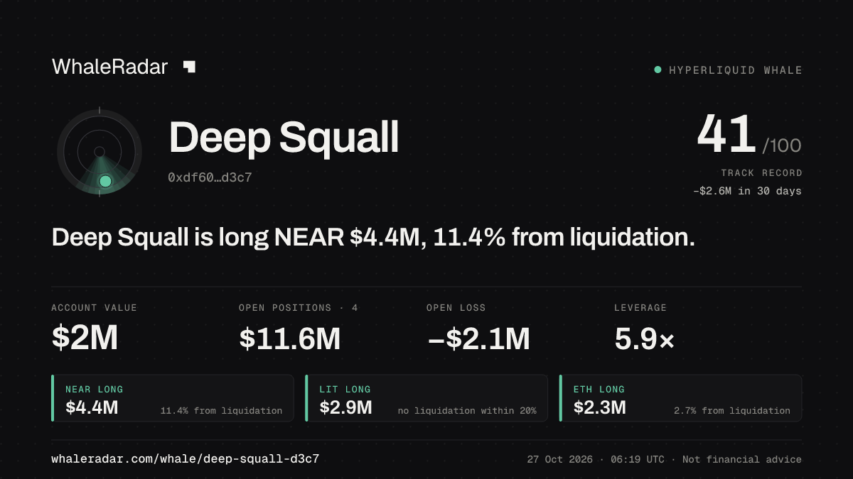
Task: Click the 2.7% from liquidation note
Action: pos(732,411)
